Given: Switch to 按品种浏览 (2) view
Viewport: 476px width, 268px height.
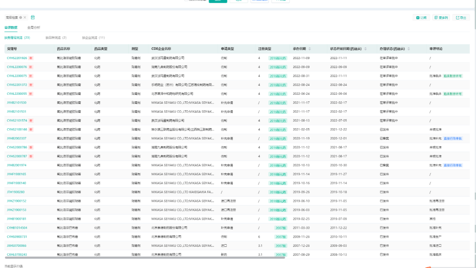Looking at the screenshot, I should [56, 38].
